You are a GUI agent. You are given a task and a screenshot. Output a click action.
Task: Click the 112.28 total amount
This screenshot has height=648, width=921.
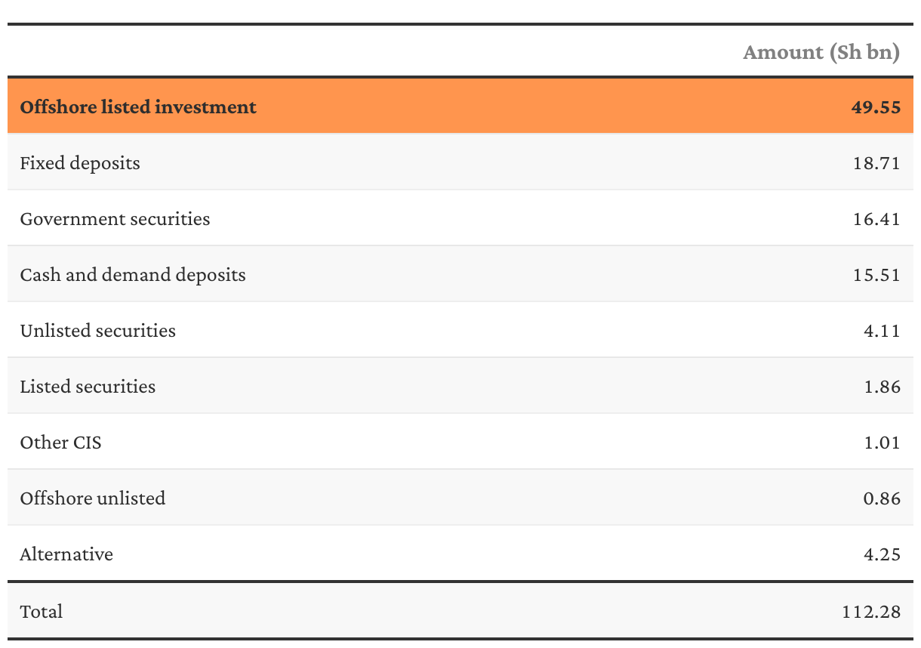point(871,611)
